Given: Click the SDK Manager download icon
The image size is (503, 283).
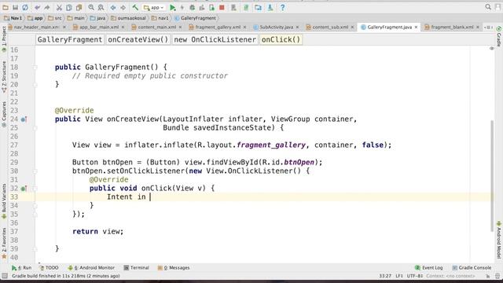Looking at the screenshot, I should click(x=270, y=7).
